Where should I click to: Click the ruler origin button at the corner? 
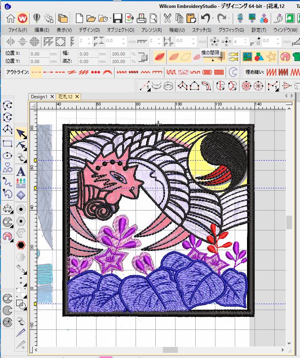coord(34,105)
